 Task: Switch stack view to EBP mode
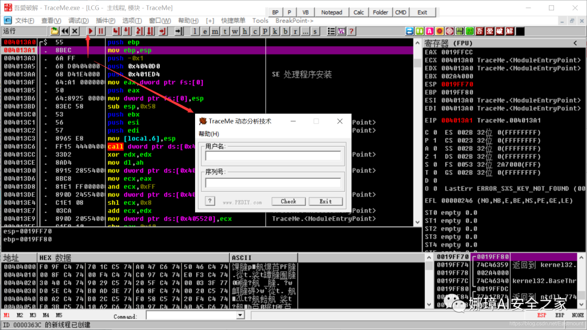560,315
